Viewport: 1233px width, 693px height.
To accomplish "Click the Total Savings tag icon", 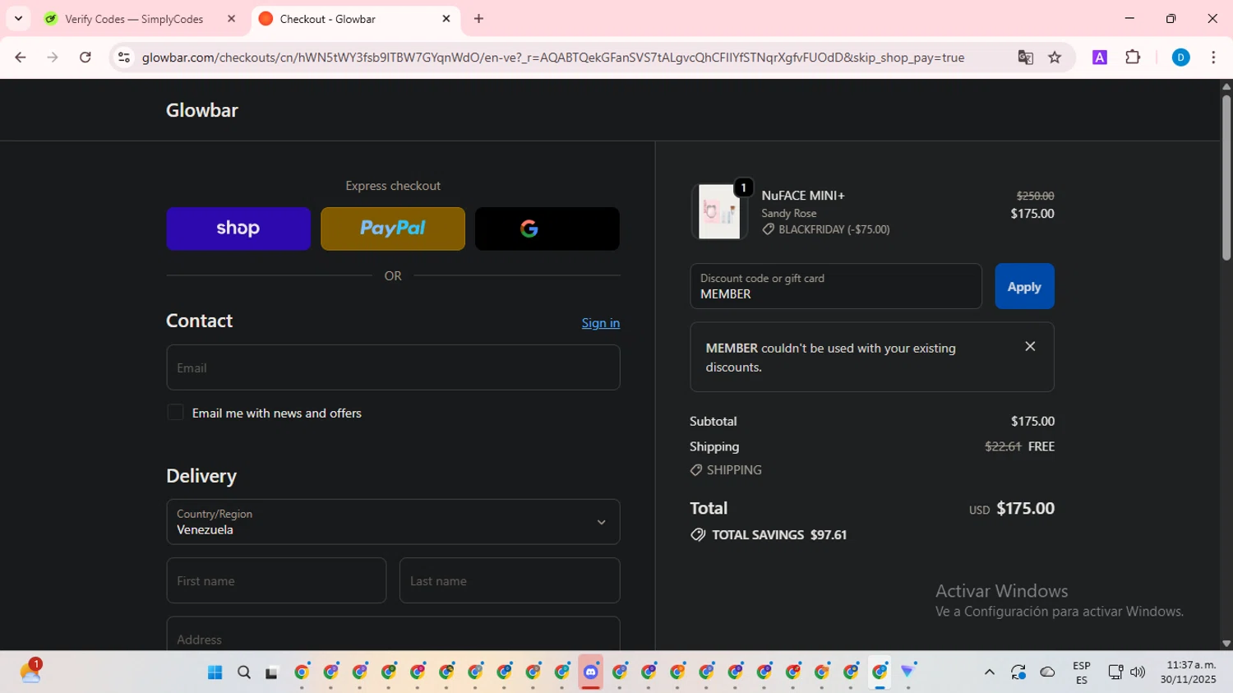I will pos(698,534).
